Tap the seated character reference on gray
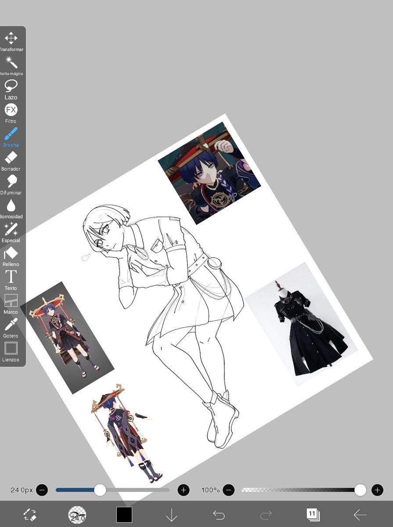393x527 pixels. click(x=67, y=338)
